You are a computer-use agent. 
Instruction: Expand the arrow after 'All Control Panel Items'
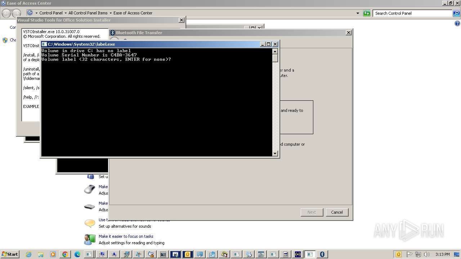tap(111, 13)
